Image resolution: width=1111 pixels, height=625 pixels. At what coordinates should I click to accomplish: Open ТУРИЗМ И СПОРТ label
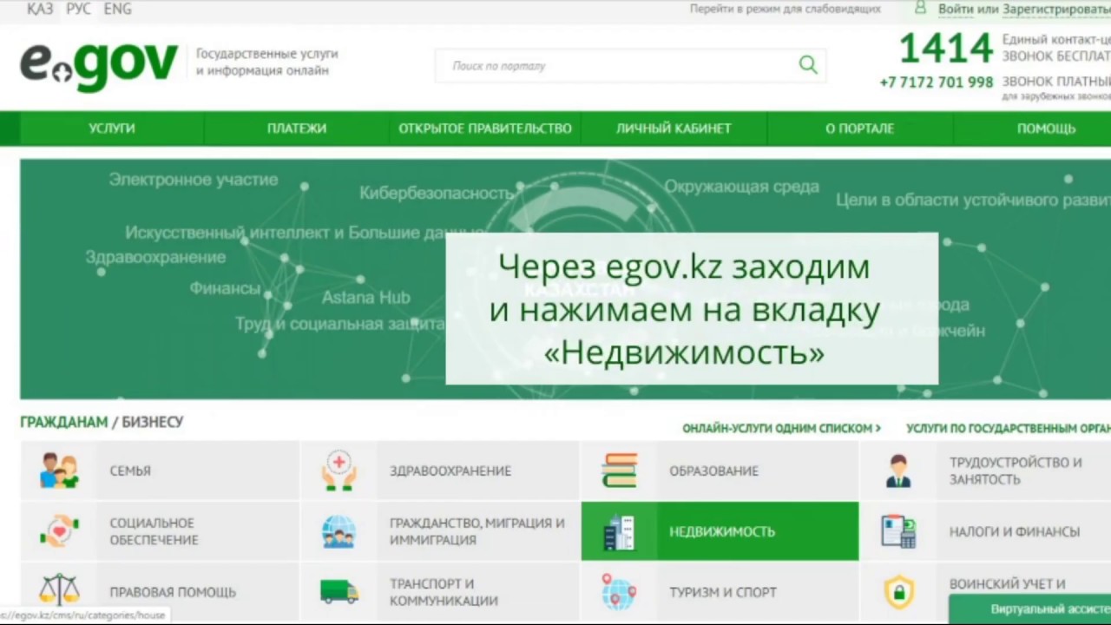723,592
